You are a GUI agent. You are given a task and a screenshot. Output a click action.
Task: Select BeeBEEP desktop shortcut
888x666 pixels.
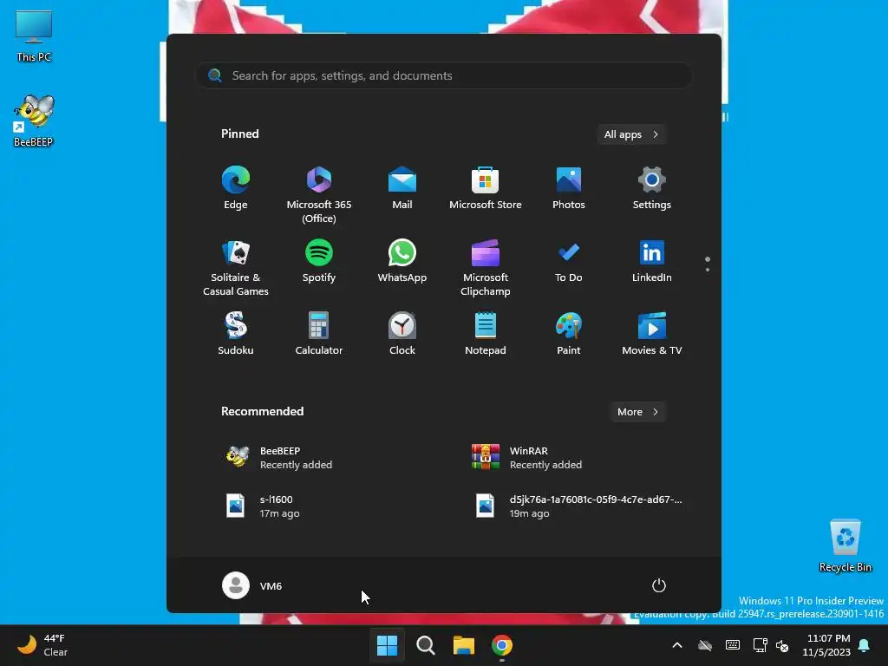(34, 121)
